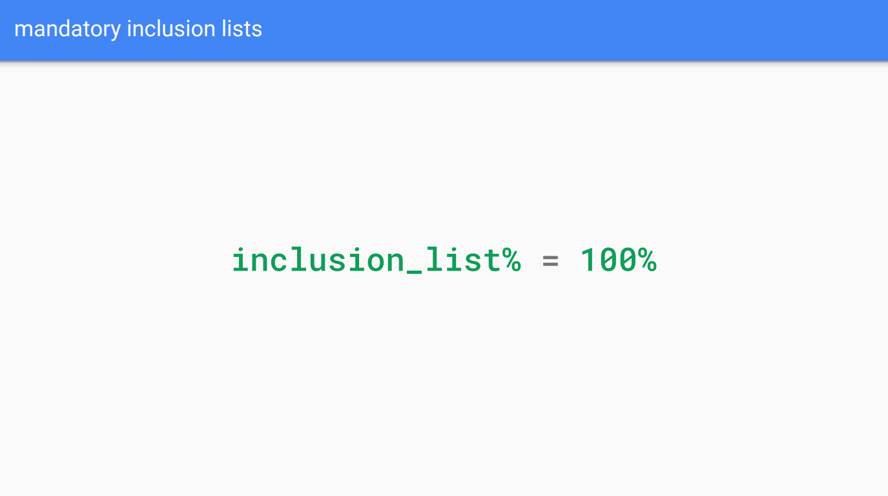Click the word "lists" in the header title
888x496 pixels.
(x=242, y=29)
